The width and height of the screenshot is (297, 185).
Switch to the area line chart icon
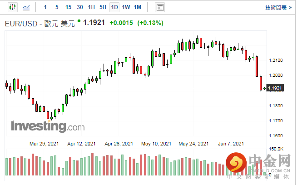pos(26,8)
